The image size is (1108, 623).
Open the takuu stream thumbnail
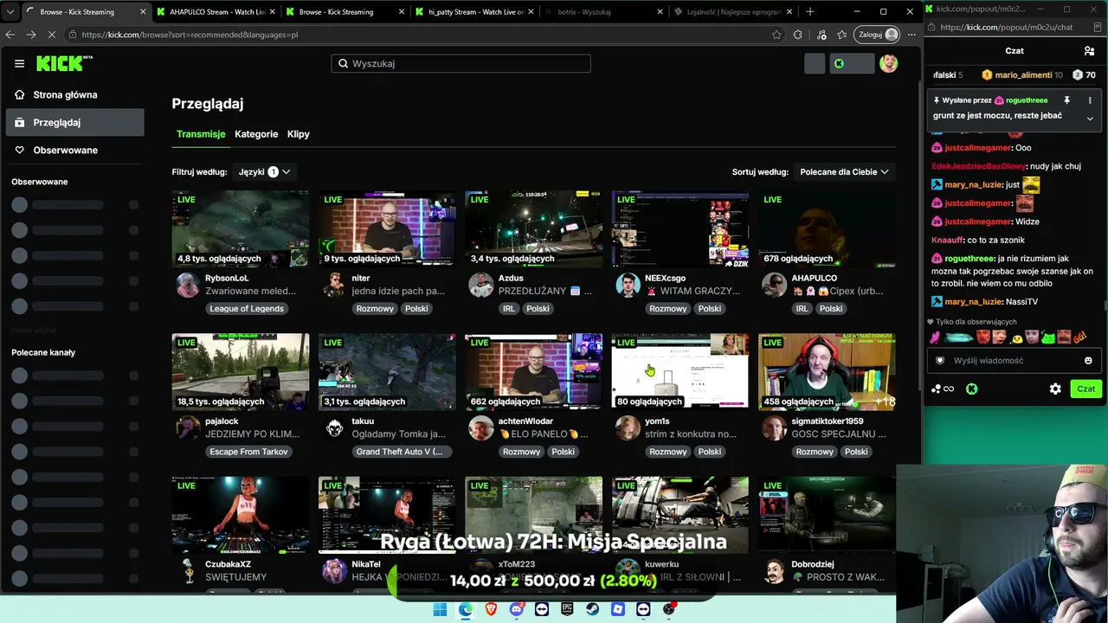click(387, 372)
